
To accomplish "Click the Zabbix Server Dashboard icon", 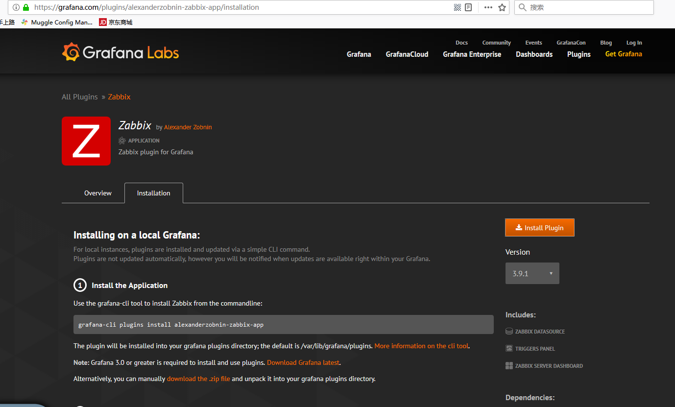I will point(509,366).
